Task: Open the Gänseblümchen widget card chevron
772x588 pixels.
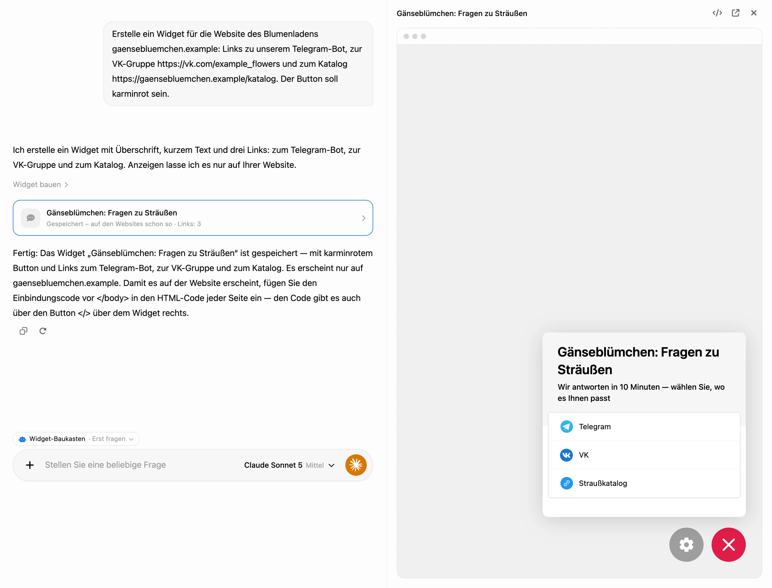Action: [364, 218]
